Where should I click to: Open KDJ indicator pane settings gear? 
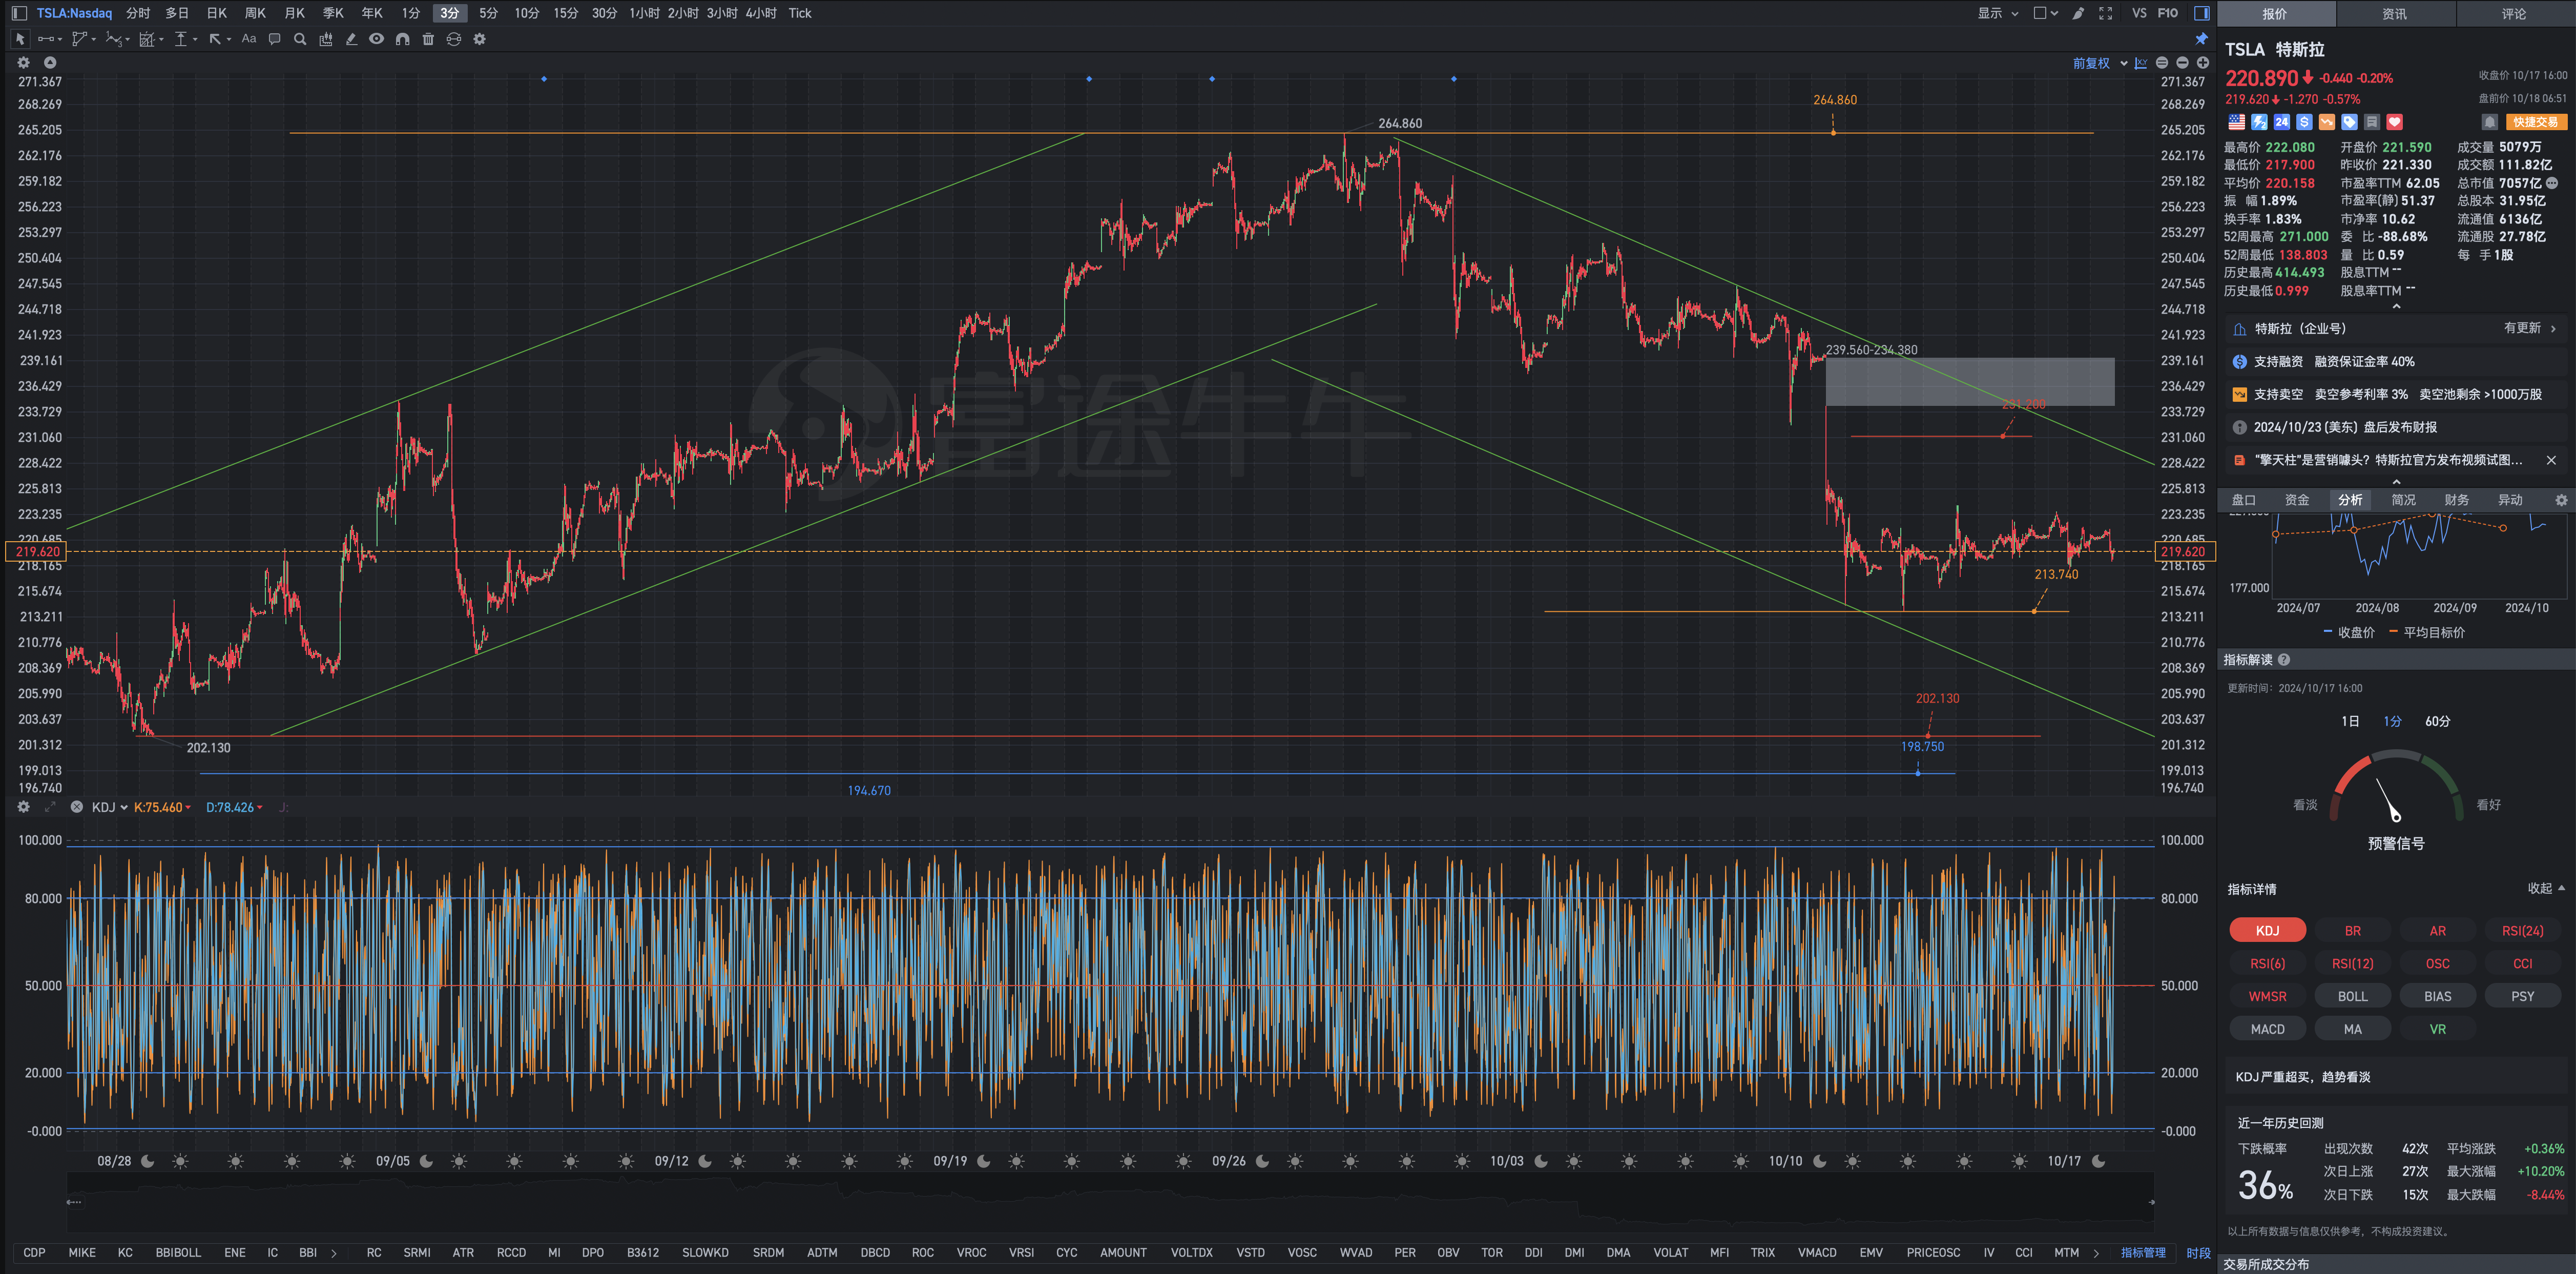coord(24,807)
